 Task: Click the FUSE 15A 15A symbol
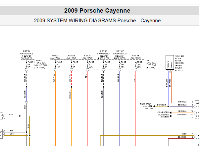click(120, 64)
